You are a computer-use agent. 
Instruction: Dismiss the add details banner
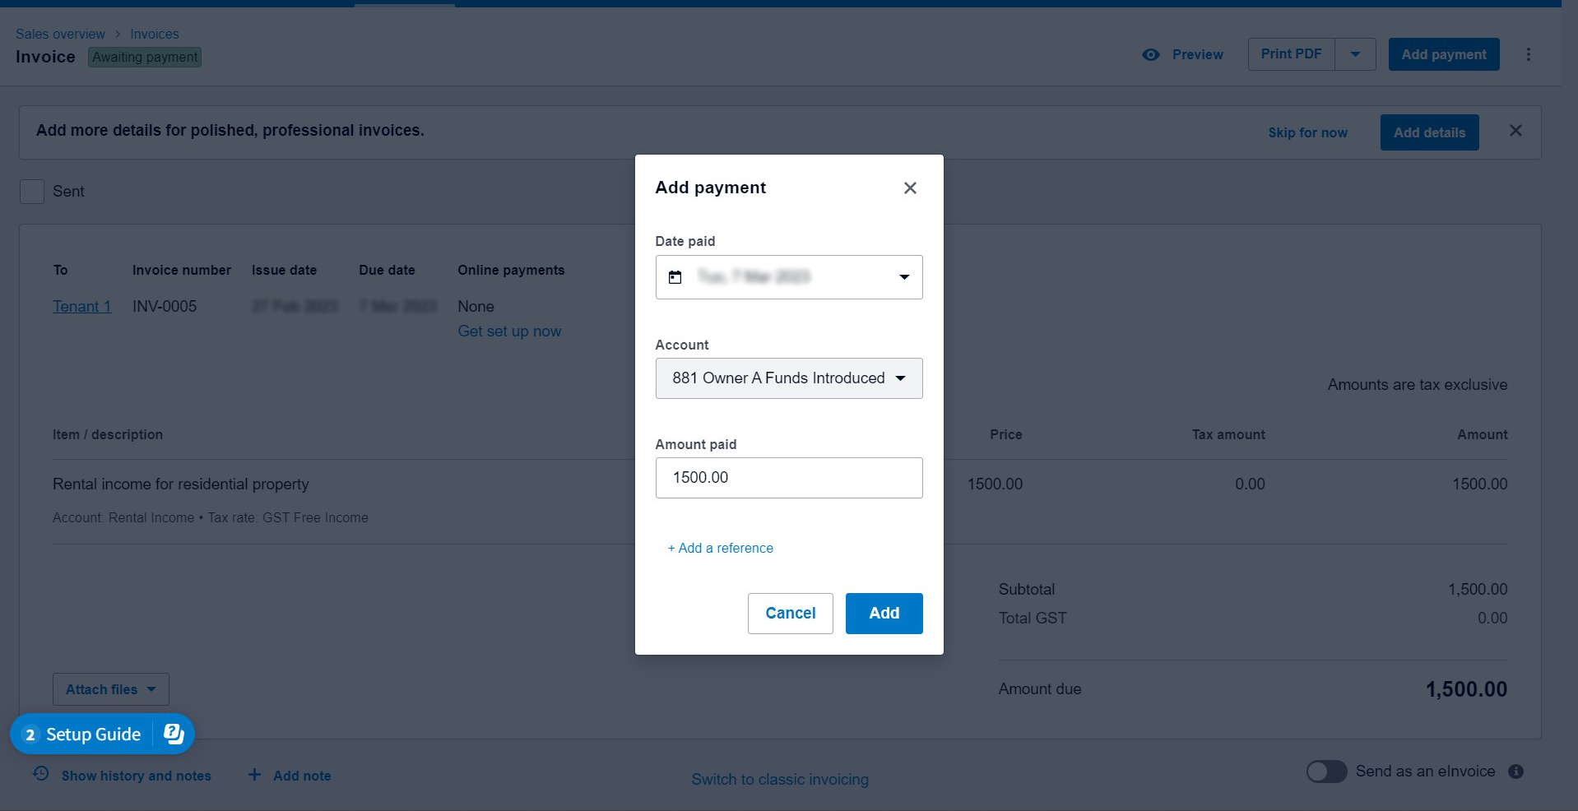click(x=1515, y=131)
